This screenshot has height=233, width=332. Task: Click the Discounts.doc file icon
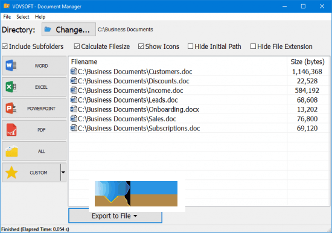coord(74,81)
